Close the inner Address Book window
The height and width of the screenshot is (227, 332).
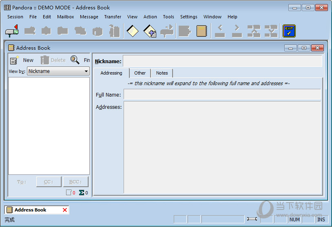click(x=317, y=48)
